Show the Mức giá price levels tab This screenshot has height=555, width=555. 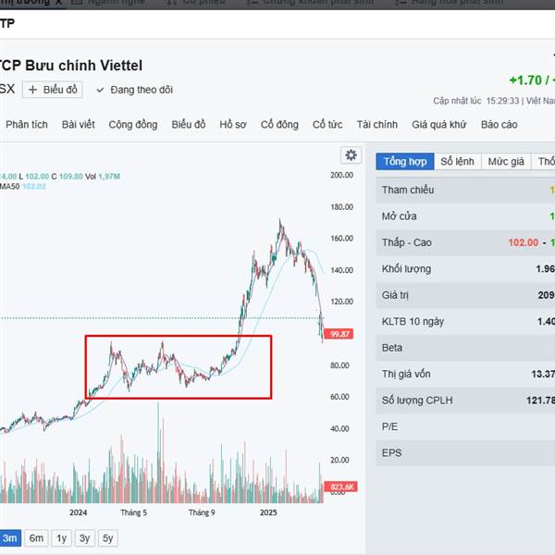pos(506,161)
